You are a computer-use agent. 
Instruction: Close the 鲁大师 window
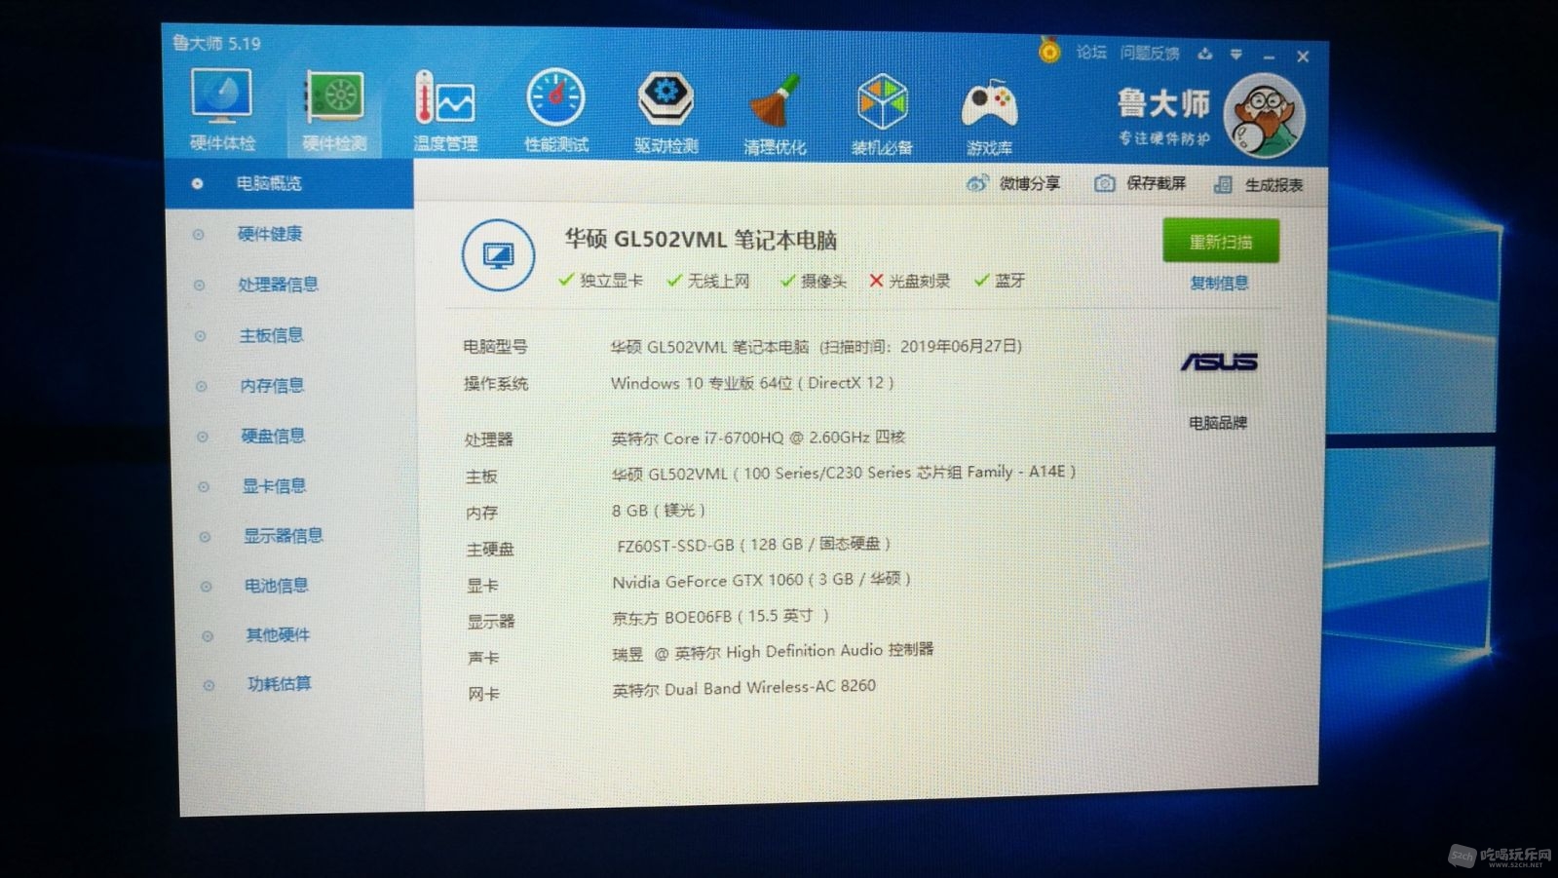pyautogui.click(x=1303, y=57)
